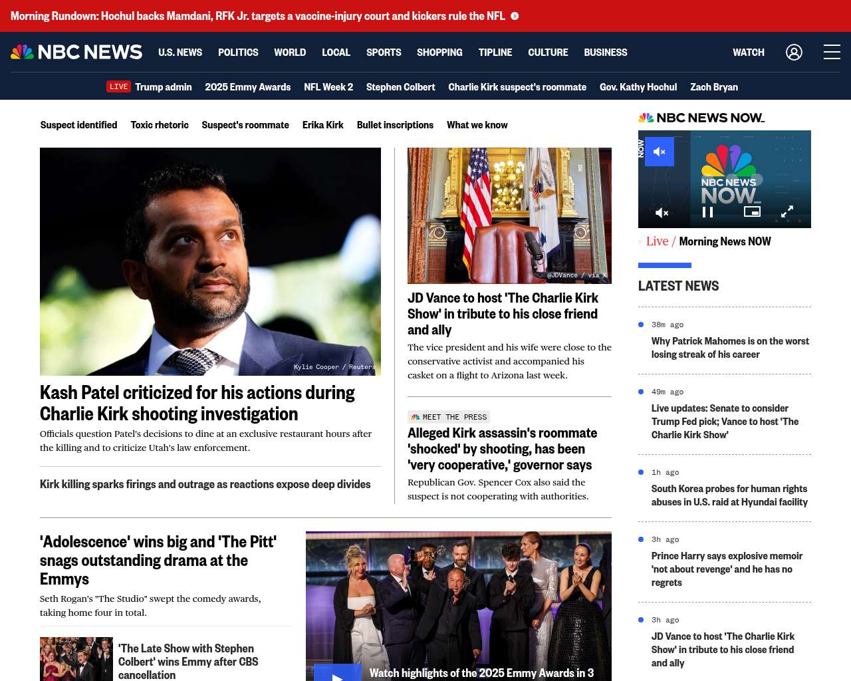851x681 pixels.
Task: Open the Kash Patel photo story
Action: tap(210, 261)
